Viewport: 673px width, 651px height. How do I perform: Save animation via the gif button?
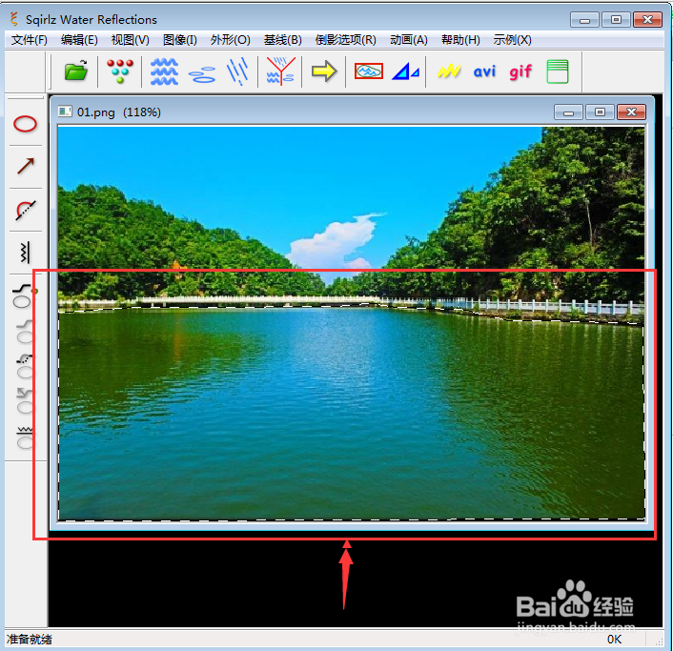click(520, 71)
